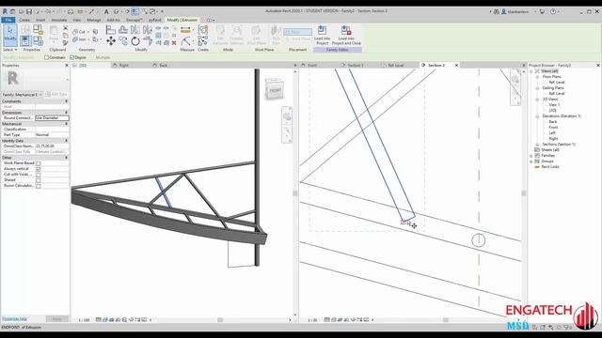The width and height of the screenshot is (602, 338).
Task: Open the Manage ribbon tab
Action: 94,20
